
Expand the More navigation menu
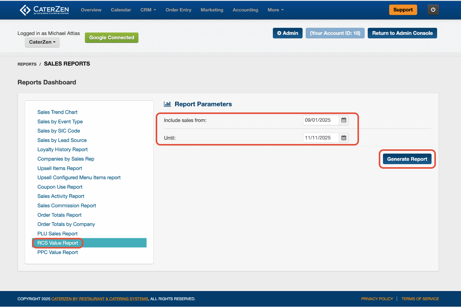[x=276, y=10]
